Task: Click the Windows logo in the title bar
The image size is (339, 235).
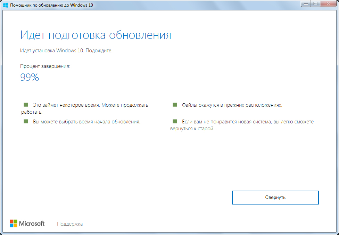Action: tap(6, 5)
